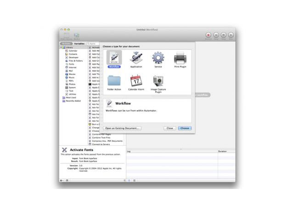This screenshot has height=211, width=294.
Task: Select the Print Plugin printer icon
Action: point(180,58)
